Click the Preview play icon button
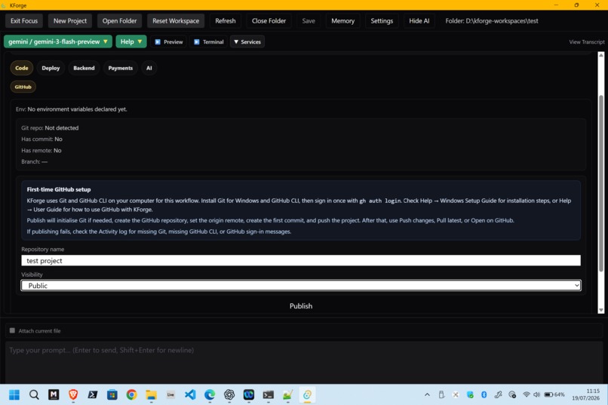This screenshot has width=608, height=405. click(x=169, y=41)
